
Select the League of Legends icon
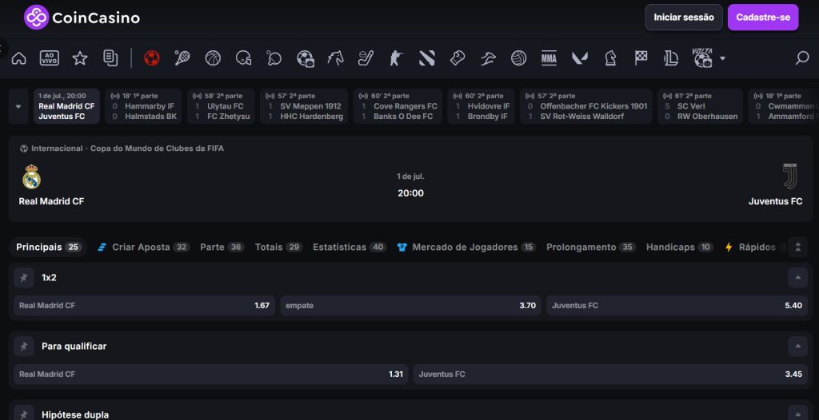(671, 58)
